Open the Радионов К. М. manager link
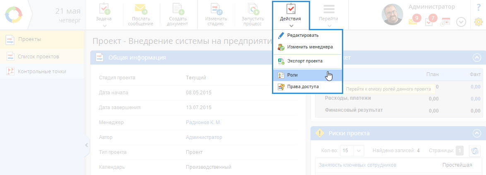 click(x=204, y=122)
